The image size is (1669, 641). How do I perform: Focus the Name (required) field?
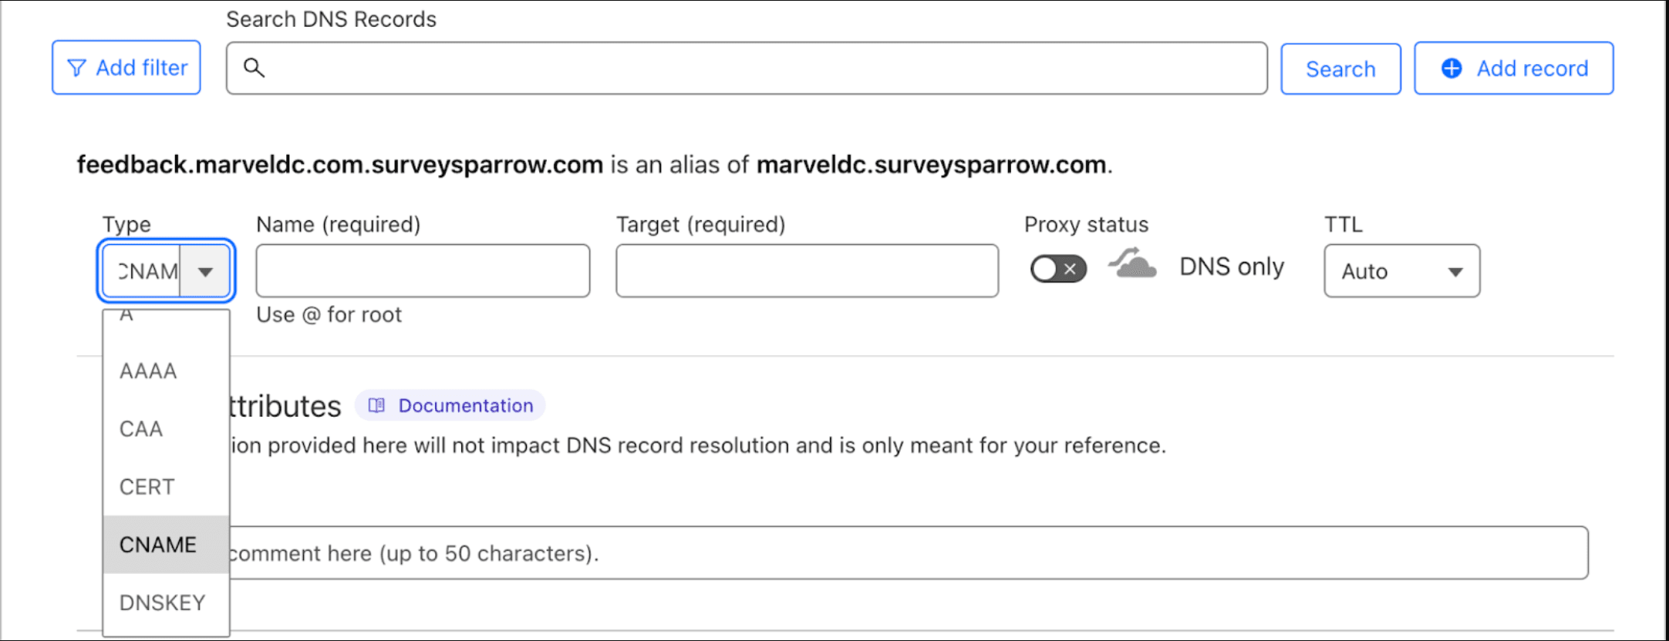point(423,271)
